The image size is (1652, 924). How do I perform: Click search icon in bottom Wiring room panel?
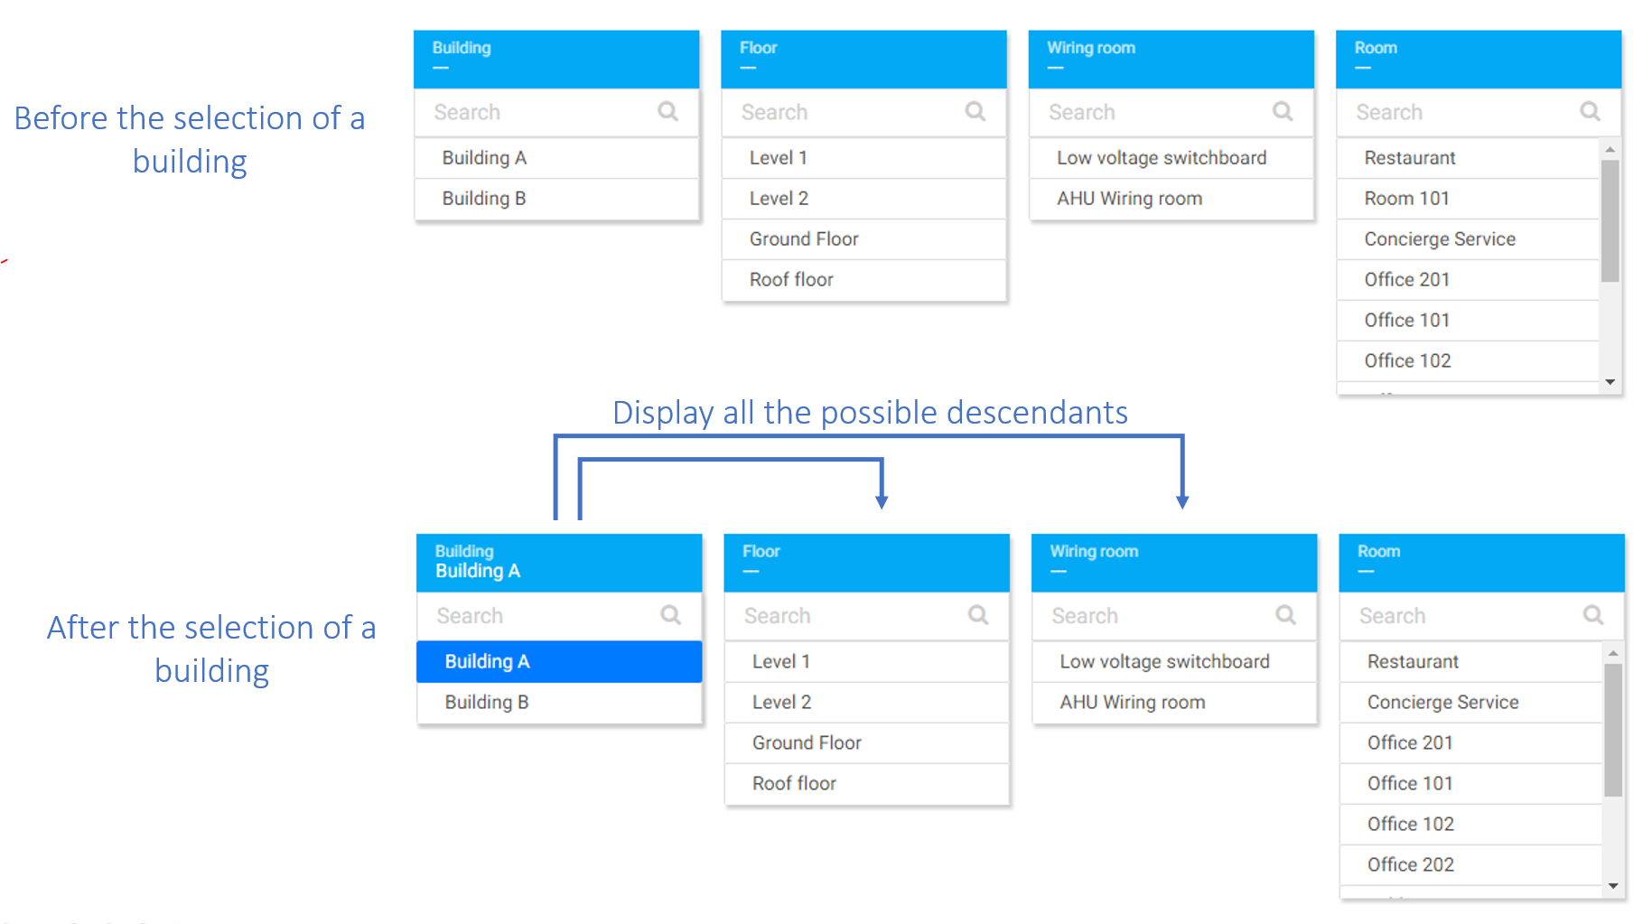point(1285,615)
